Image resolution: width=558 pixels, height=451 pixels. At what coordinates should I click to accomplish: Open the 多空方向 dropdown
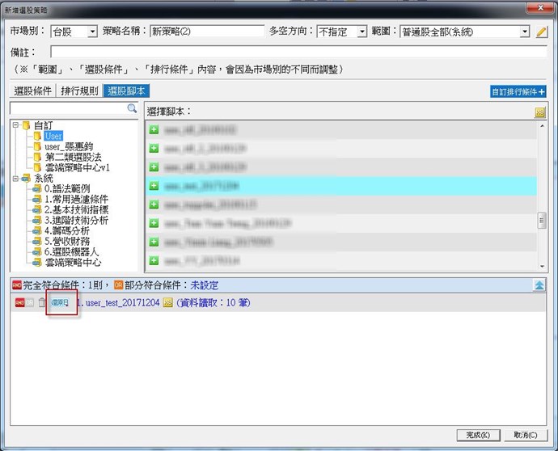coord(361,32)
